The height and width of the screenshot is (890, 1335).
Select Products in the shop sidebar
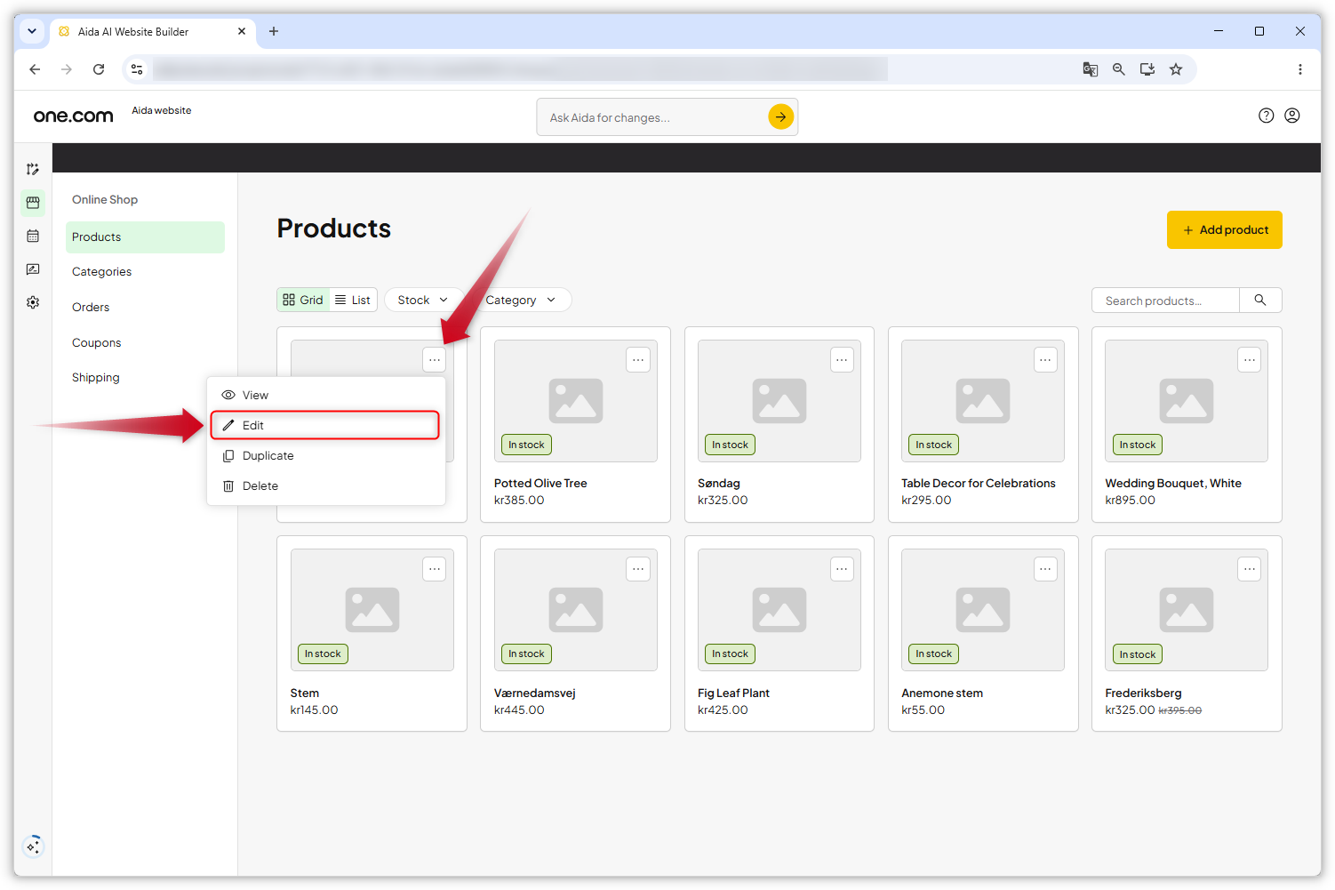click(x=145, y=237)
